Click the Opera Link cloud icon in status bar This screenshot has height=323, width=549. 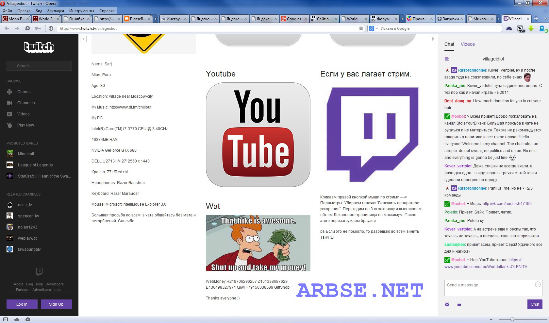coord(17,319)
